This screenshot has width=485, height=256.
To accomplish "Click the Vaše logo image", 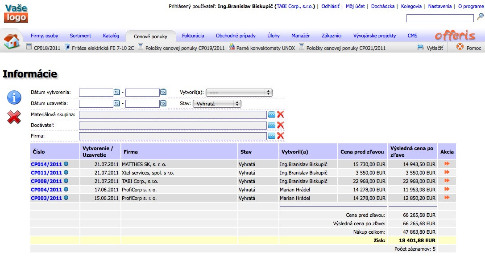I will click(16, 14).
